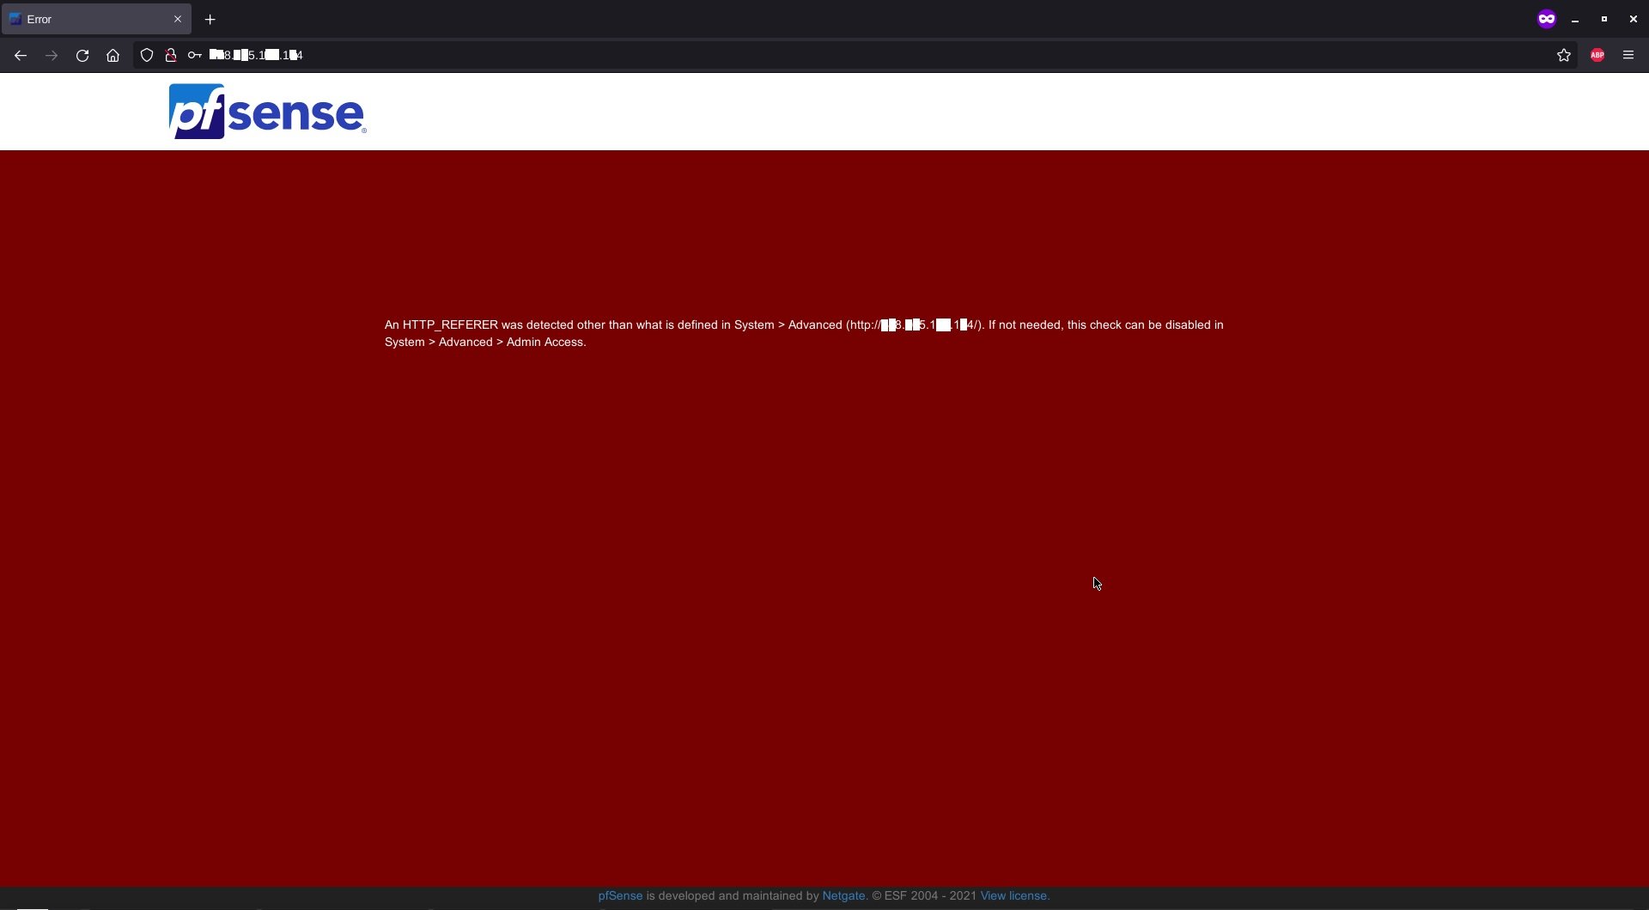Image resolution: width=1649 pixels, height=910 pixels.
Task: Click the HTTP_REFERER error message text
Action: click(x=804, y=333)
